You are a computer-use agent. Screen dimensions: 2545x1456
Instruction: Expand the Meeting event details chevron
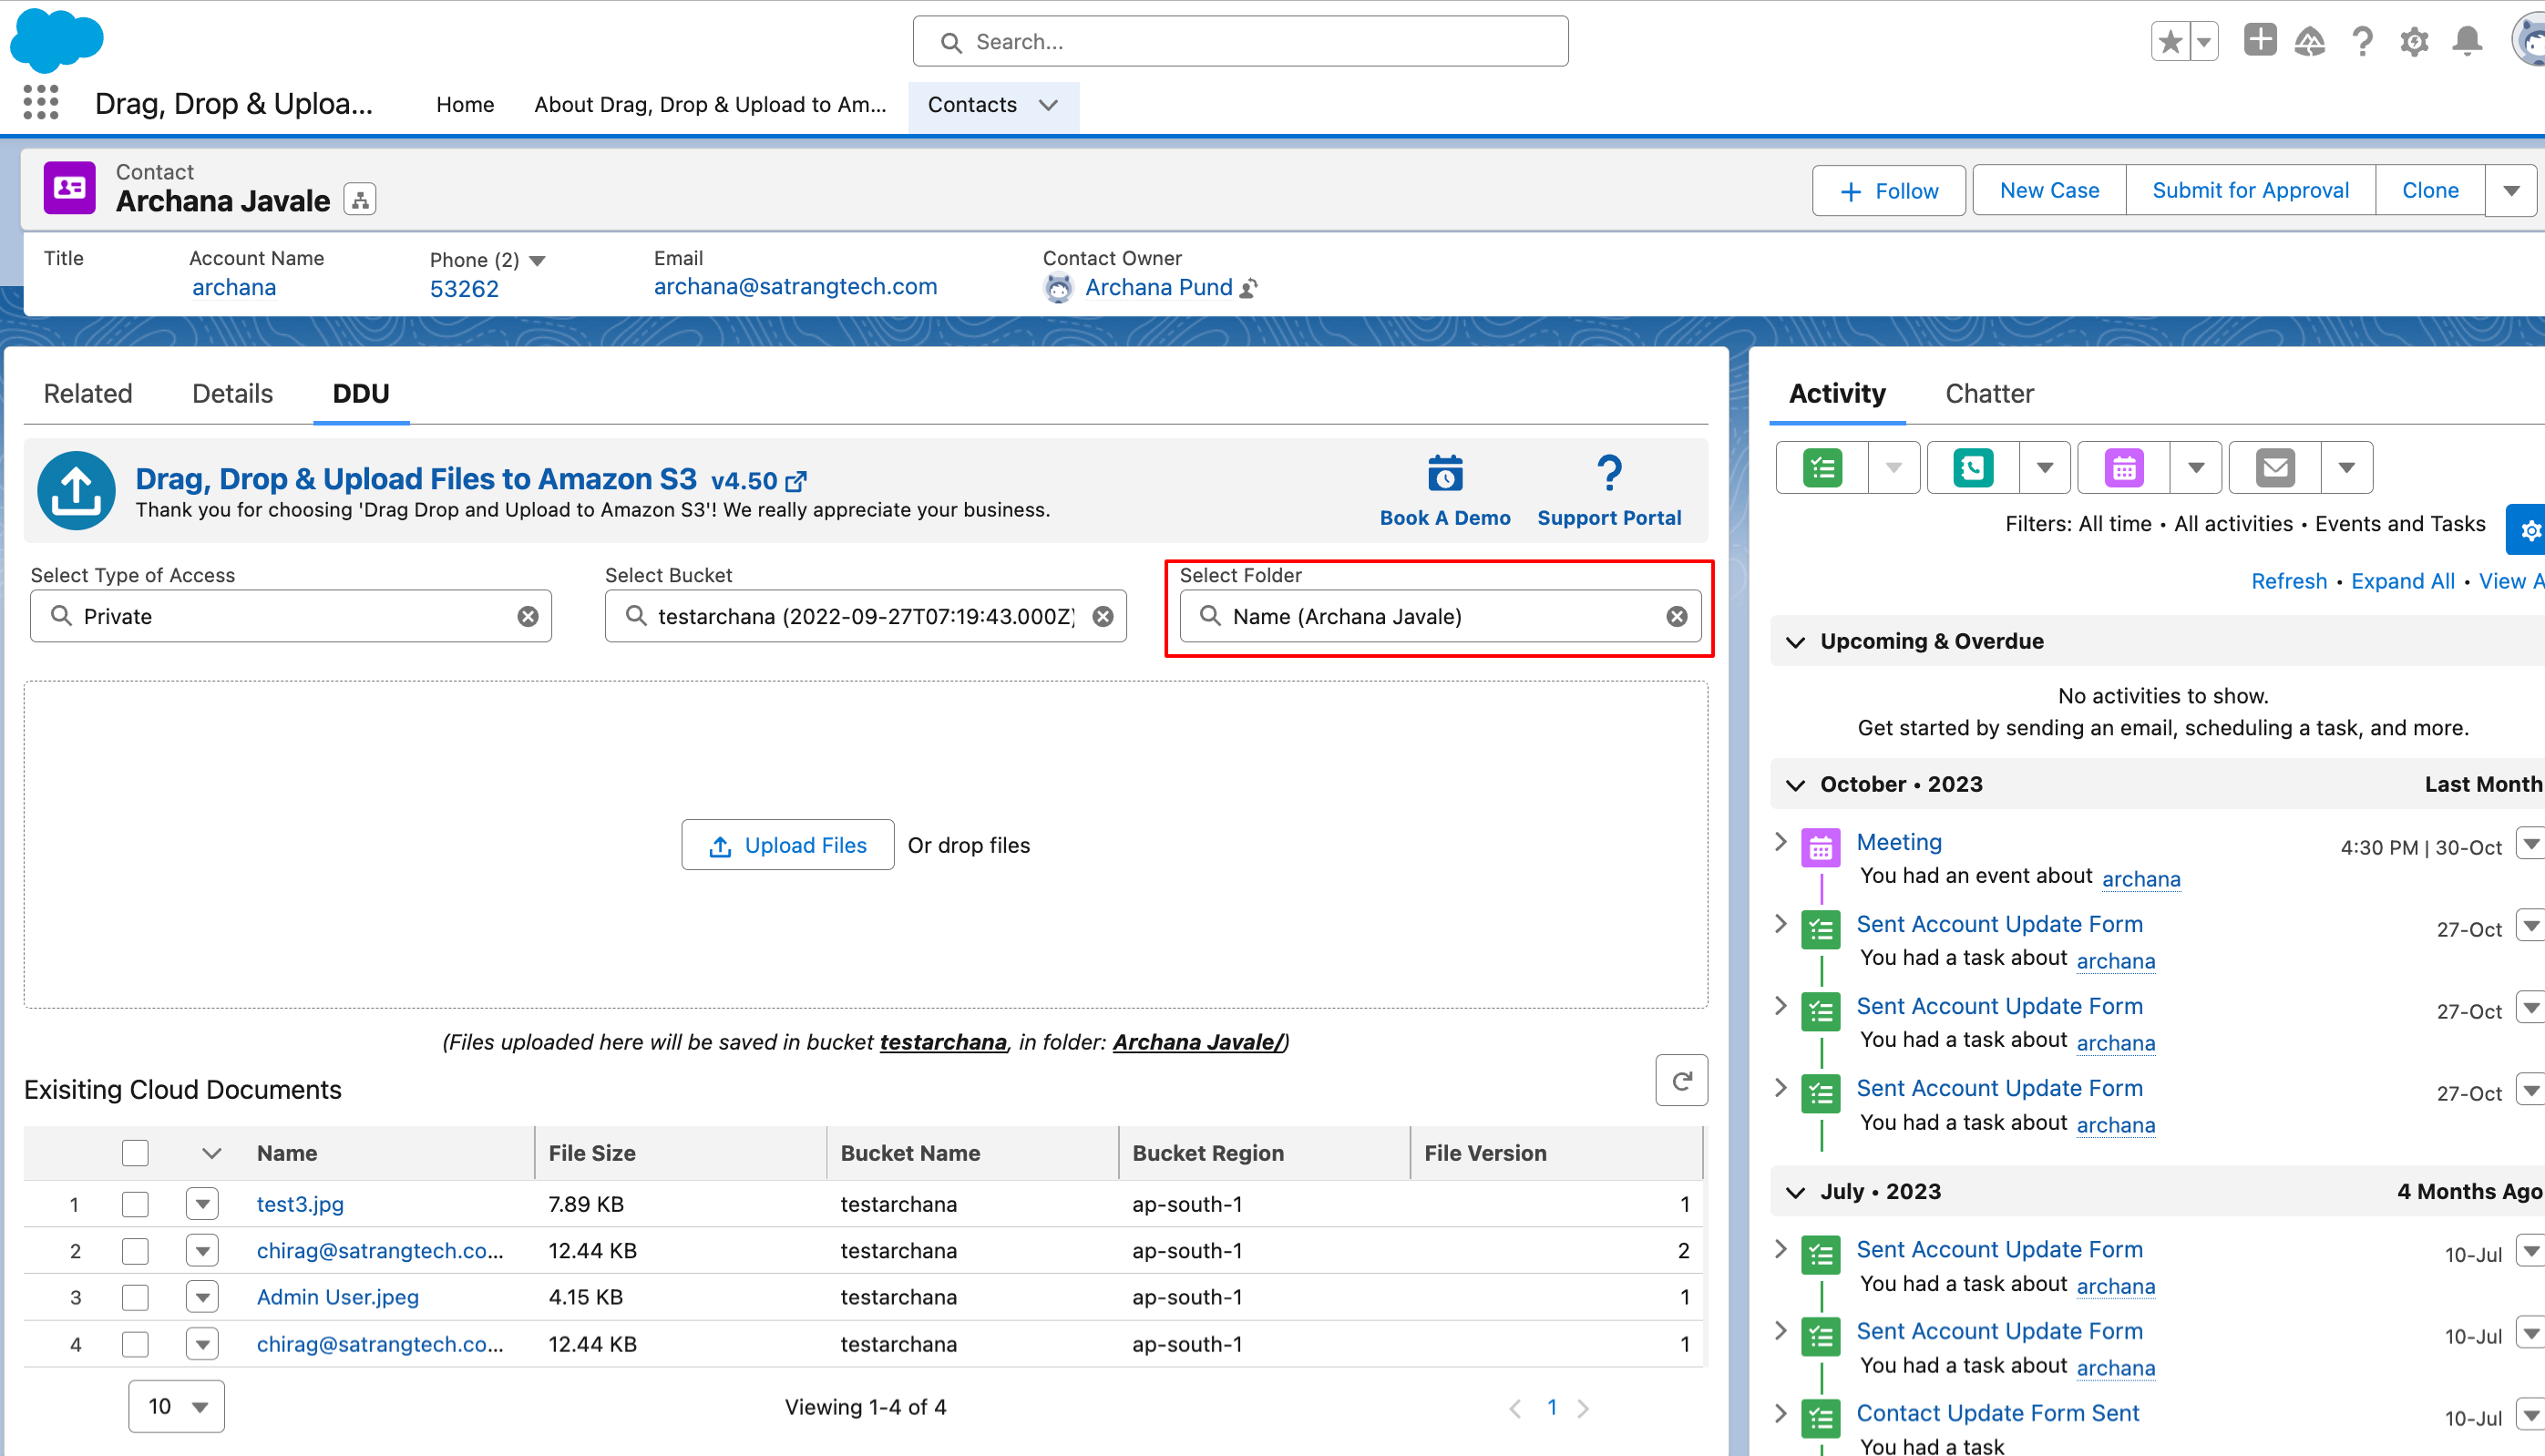(1780, 842)
